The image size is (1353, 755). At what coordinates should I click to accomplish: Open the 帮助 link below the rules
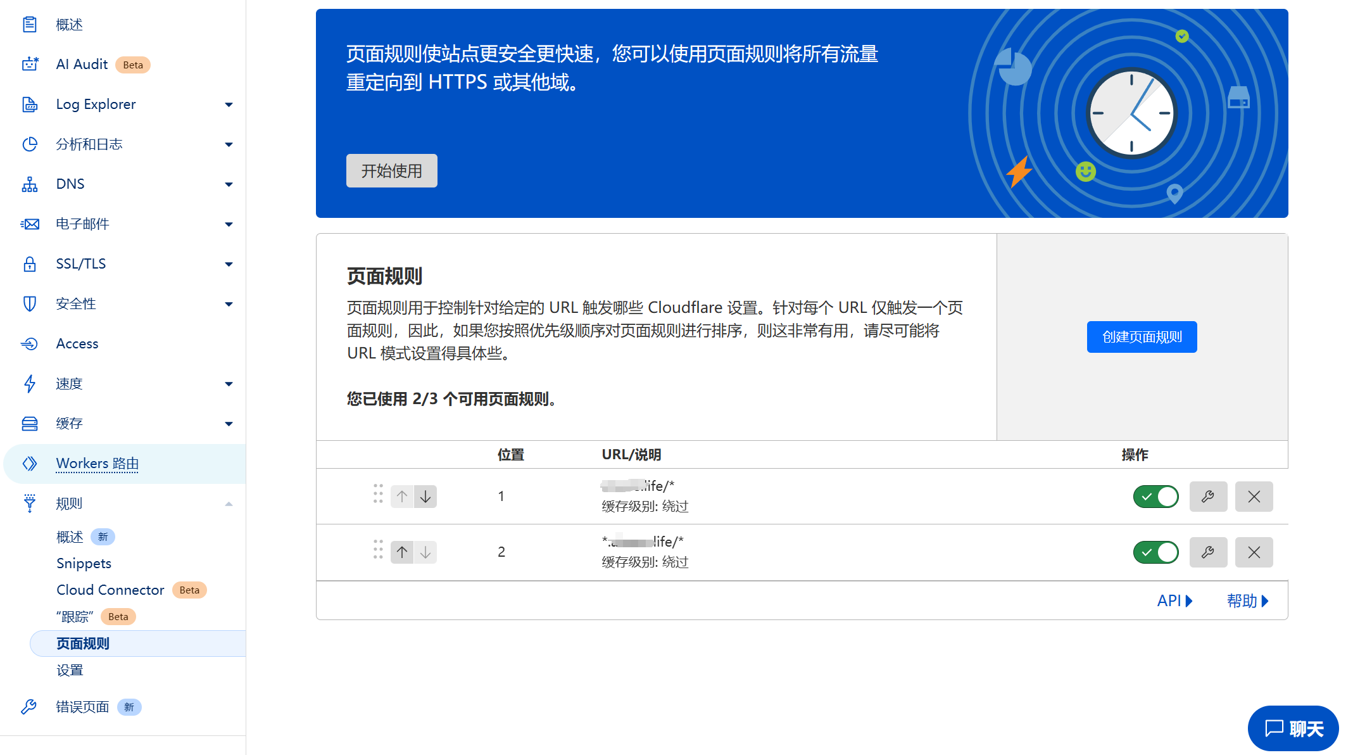pyautogui.click(x=1247, y=600)
